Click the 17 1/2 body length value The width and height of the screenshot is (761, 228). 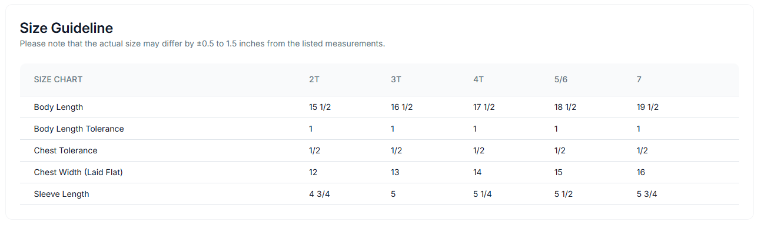click(484, 107)
